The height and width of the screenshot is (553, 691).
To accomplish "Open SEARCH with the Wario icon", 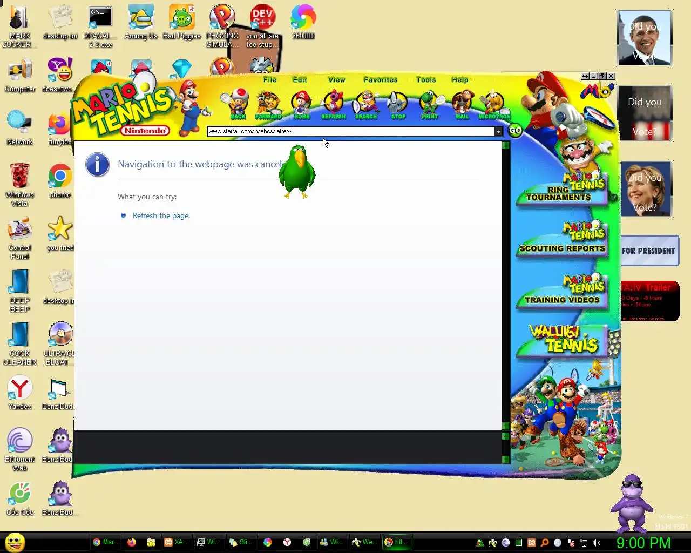I will (x=366, y=104).
